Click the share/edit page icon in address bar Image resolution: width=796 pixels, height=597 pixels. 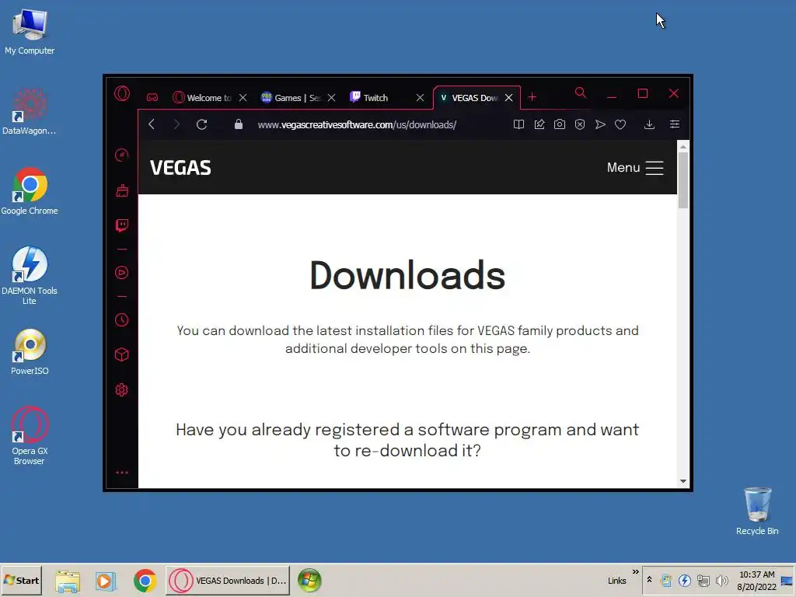click(x=539, y=124)
